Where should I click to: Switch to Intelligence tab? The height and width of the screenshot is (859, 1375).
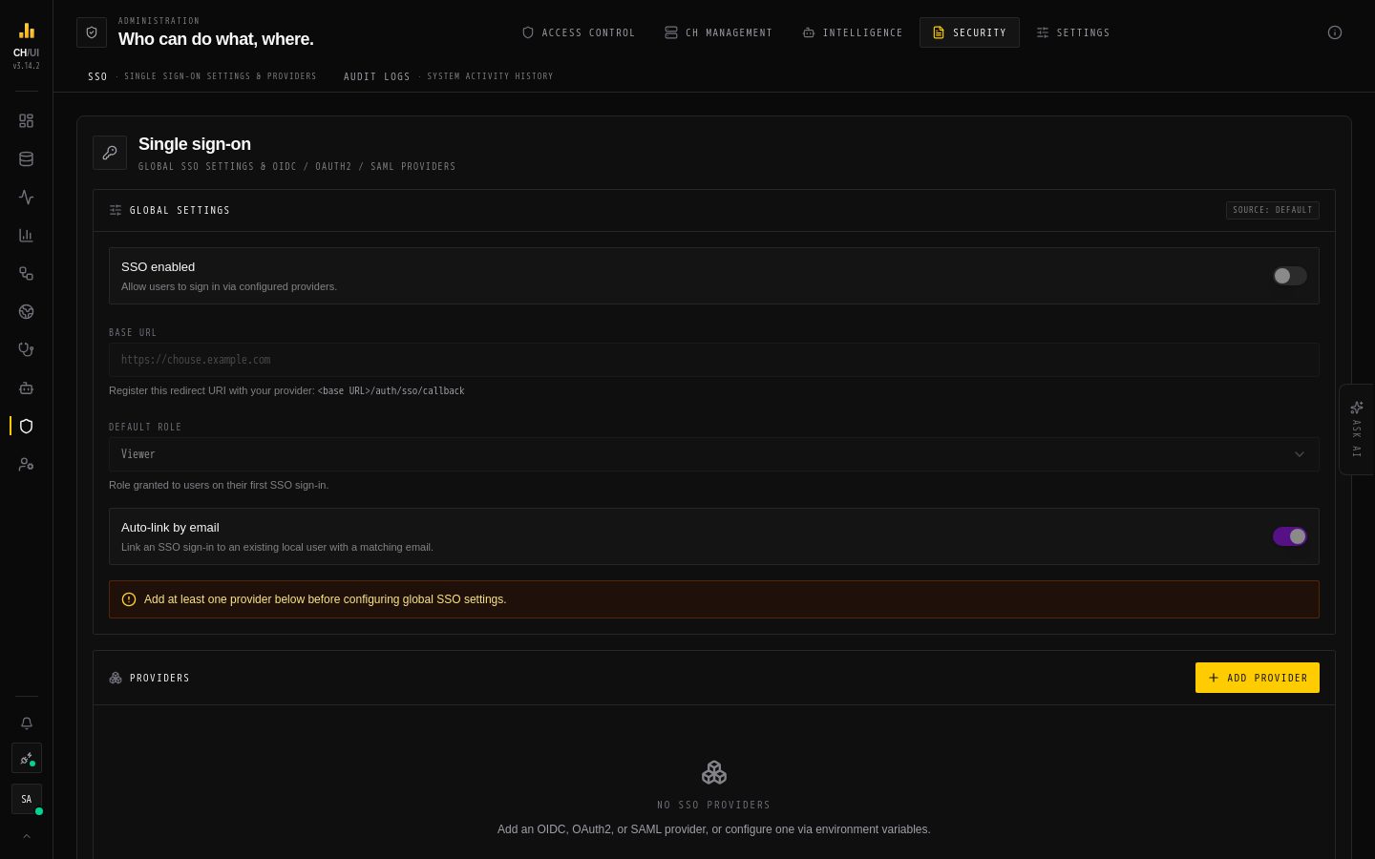[x=853, y=32]
